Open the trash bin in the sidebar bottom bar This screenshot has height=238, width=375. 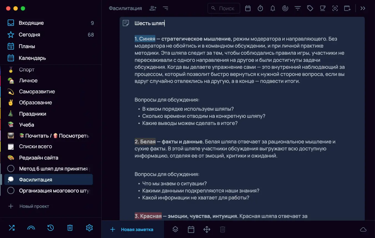(x=70, y=227)
